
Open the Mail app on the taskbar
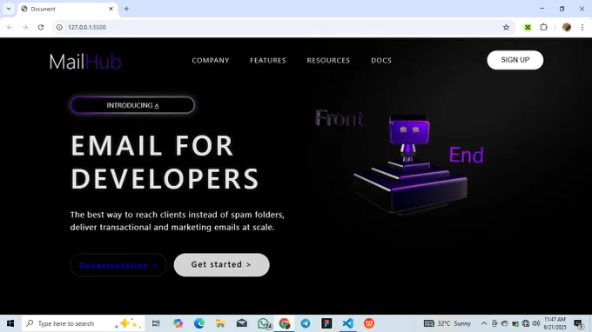tap(242, 323)
